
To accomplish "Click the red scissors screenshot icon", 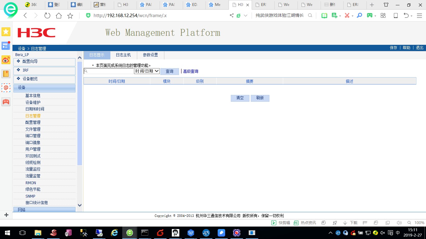I will (347, 16).
